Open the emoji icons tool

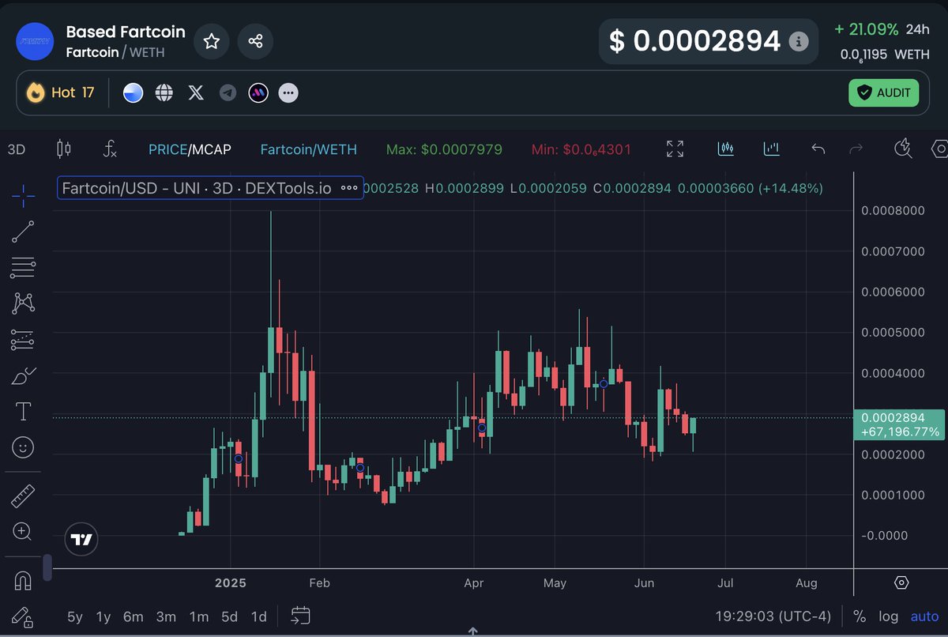[23, 448]
